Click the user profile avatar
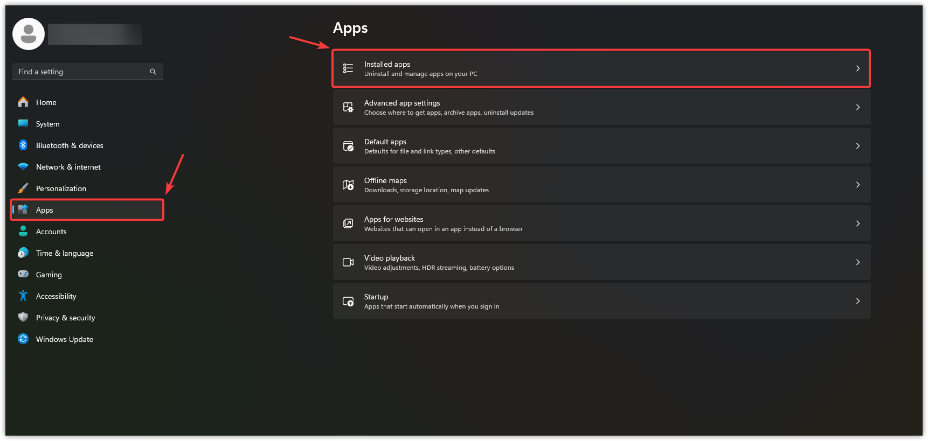This screenshot has width=928, height=441. click(x=29, y=34)
